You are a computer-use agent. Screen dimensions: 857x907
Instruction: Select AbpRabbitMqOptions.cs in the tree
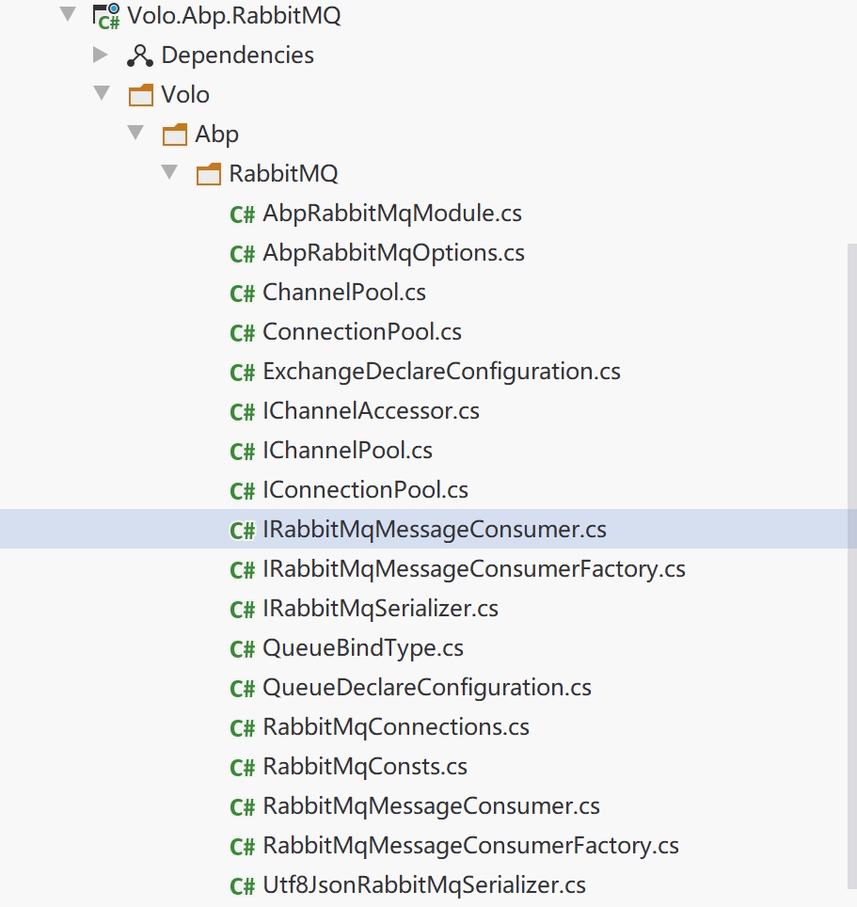coord(393,253)
